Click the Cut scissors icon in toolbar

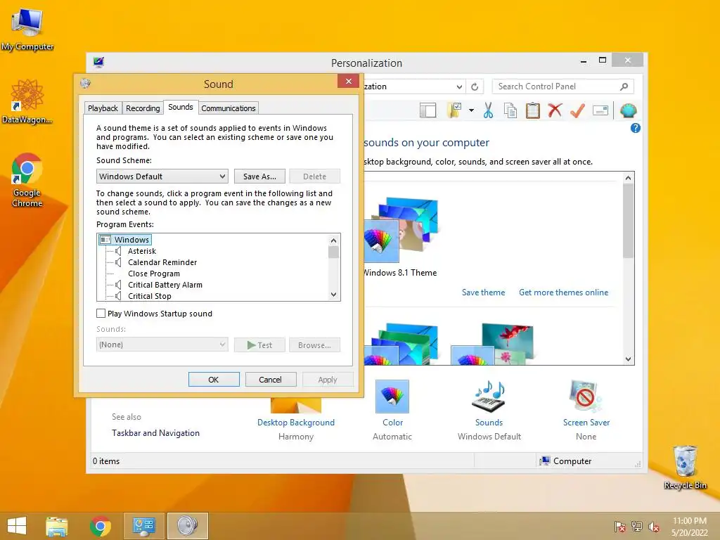(x=488, y=110)
